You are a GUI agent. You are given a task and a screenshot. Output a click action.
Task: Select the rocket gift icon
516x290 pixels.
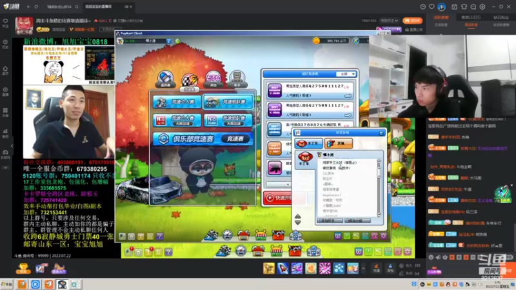[283, 268]
